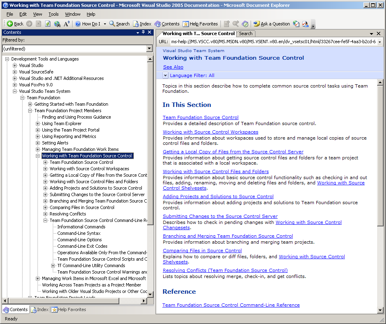Viewport: 386px width, 324px height.
Task: Open the Tools menu
Action: click(x=54, y=14)
